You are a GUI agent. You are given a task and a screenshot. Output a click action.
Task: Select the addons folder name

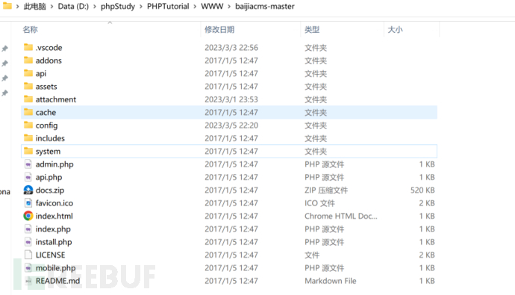(x=49, y=60)
